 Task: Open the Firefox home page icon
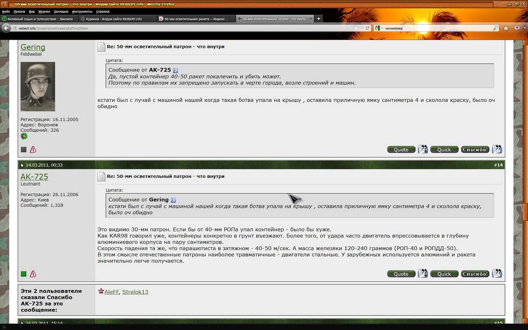[506, 28]
